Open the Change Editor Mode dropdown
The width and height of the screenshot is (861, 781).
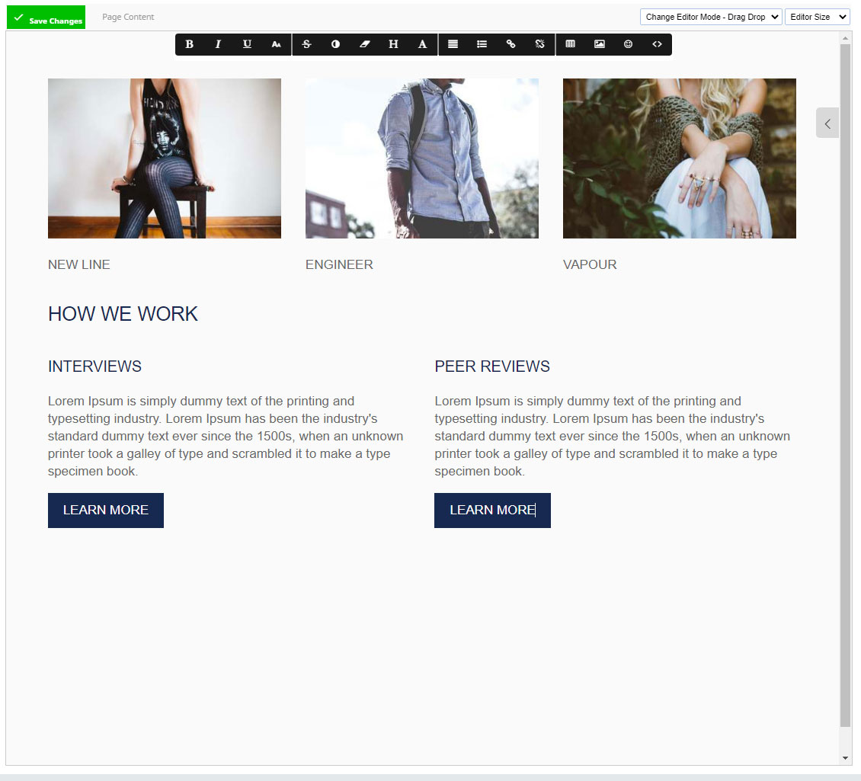pyautogui.click(x=711, y=17)
